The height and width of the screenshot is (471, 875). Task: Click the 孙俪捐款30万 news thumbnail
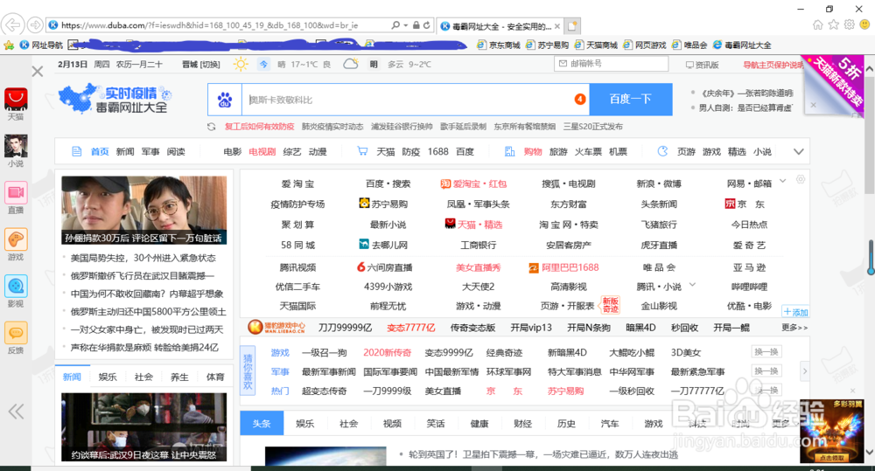(144, 210)
